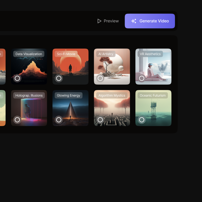Pick the AI Artistry style thumbnail

coord(112,67)
